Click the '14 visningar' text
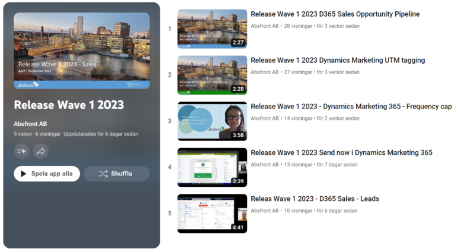The width and height of the screenshot is (474, 249). [298, 119]
